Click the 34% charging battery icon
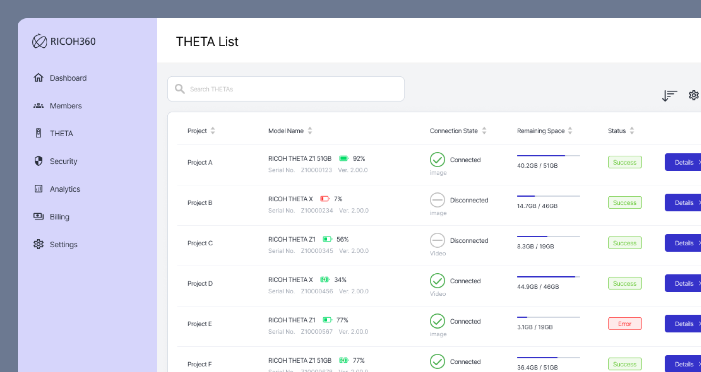The image size is (701, 372). [325, 280]
